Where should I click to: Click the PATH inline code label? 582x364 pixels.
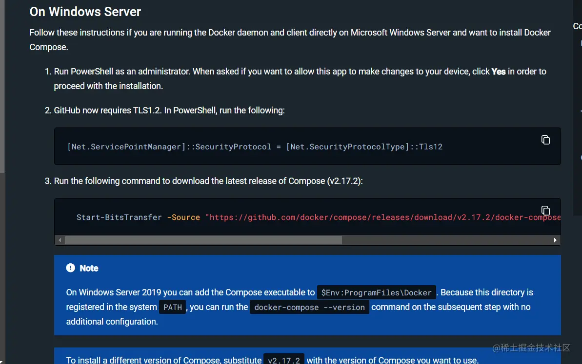pos(172,307)
